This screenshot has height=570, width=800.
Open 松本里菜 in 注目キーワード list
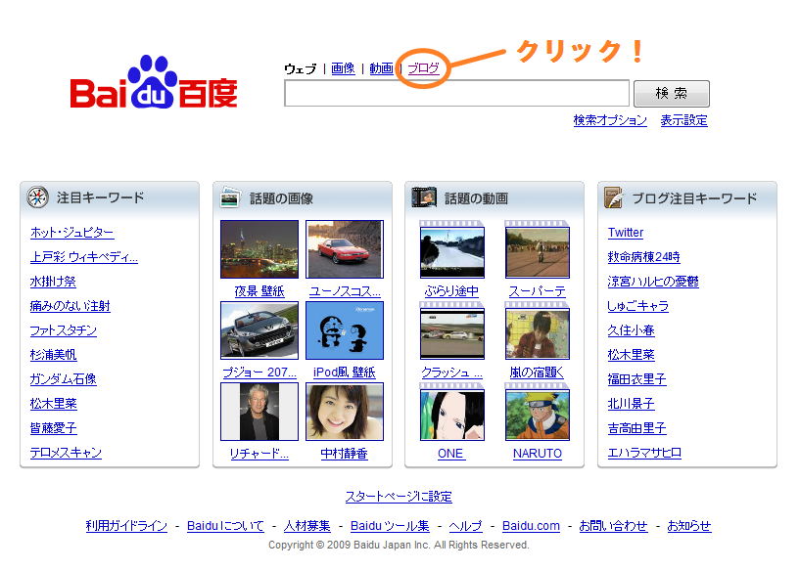(53, 404)
